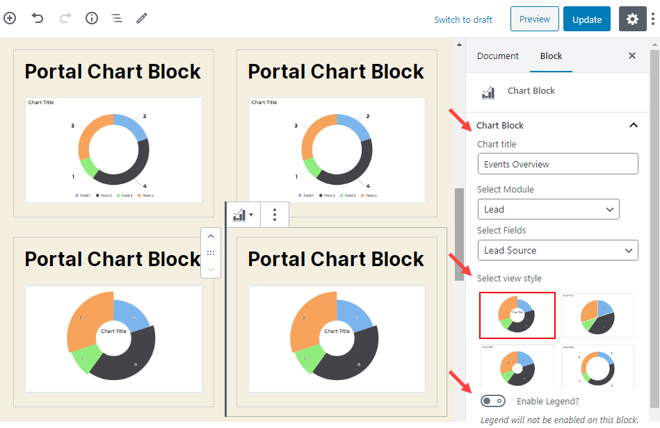The height and width of the screenshot is (428, 660).
Task: Change block type via chart icon dropdown
Action: (243, 215)
